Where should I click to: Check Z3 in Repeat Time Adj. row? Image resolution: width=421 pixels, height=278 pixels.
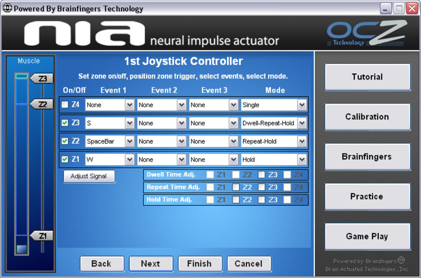pos(261,187)
